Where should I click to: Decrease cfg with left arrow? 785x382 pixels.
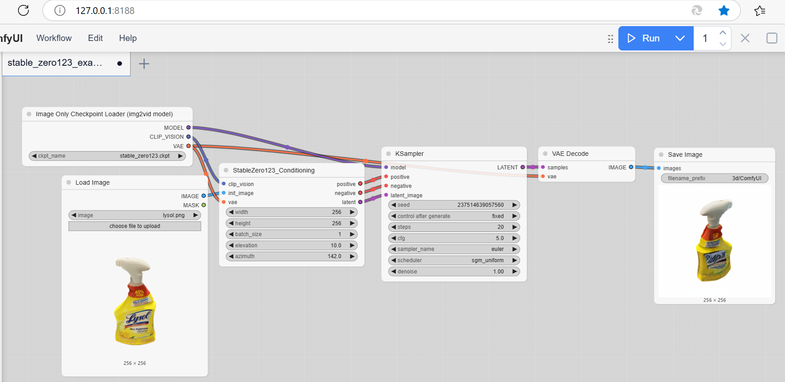[x=394, y=238]
